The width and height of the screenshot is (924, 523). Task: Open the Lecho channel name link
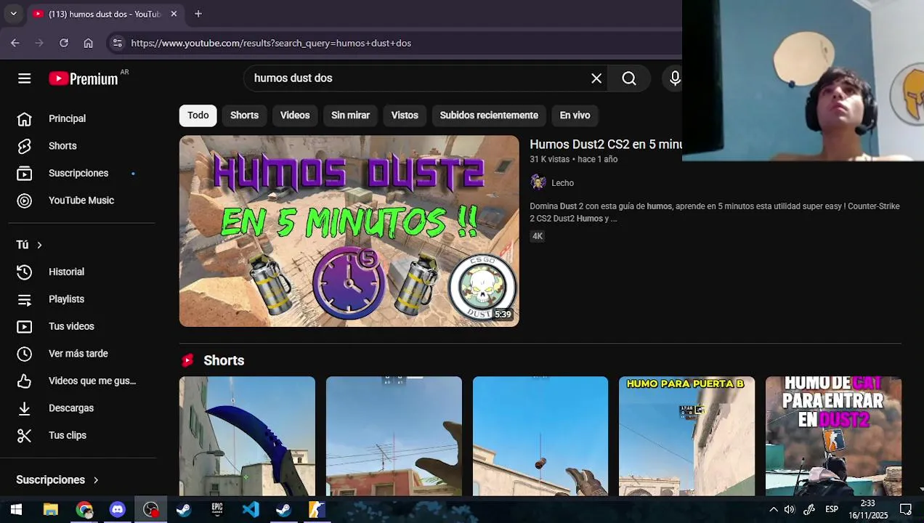click(562, 183)
